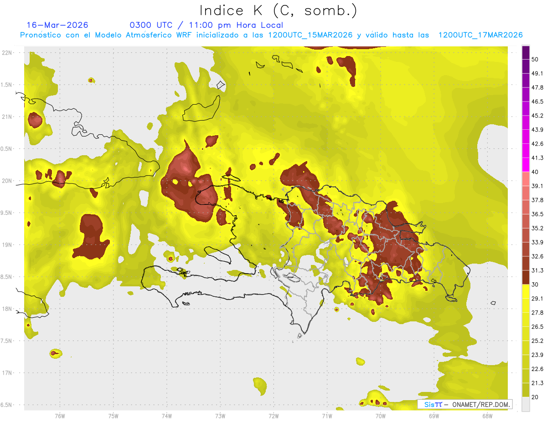This screenshot has height=422, width=547.
Task: Click the '30' value on the color scale
Action: (536, 285)
